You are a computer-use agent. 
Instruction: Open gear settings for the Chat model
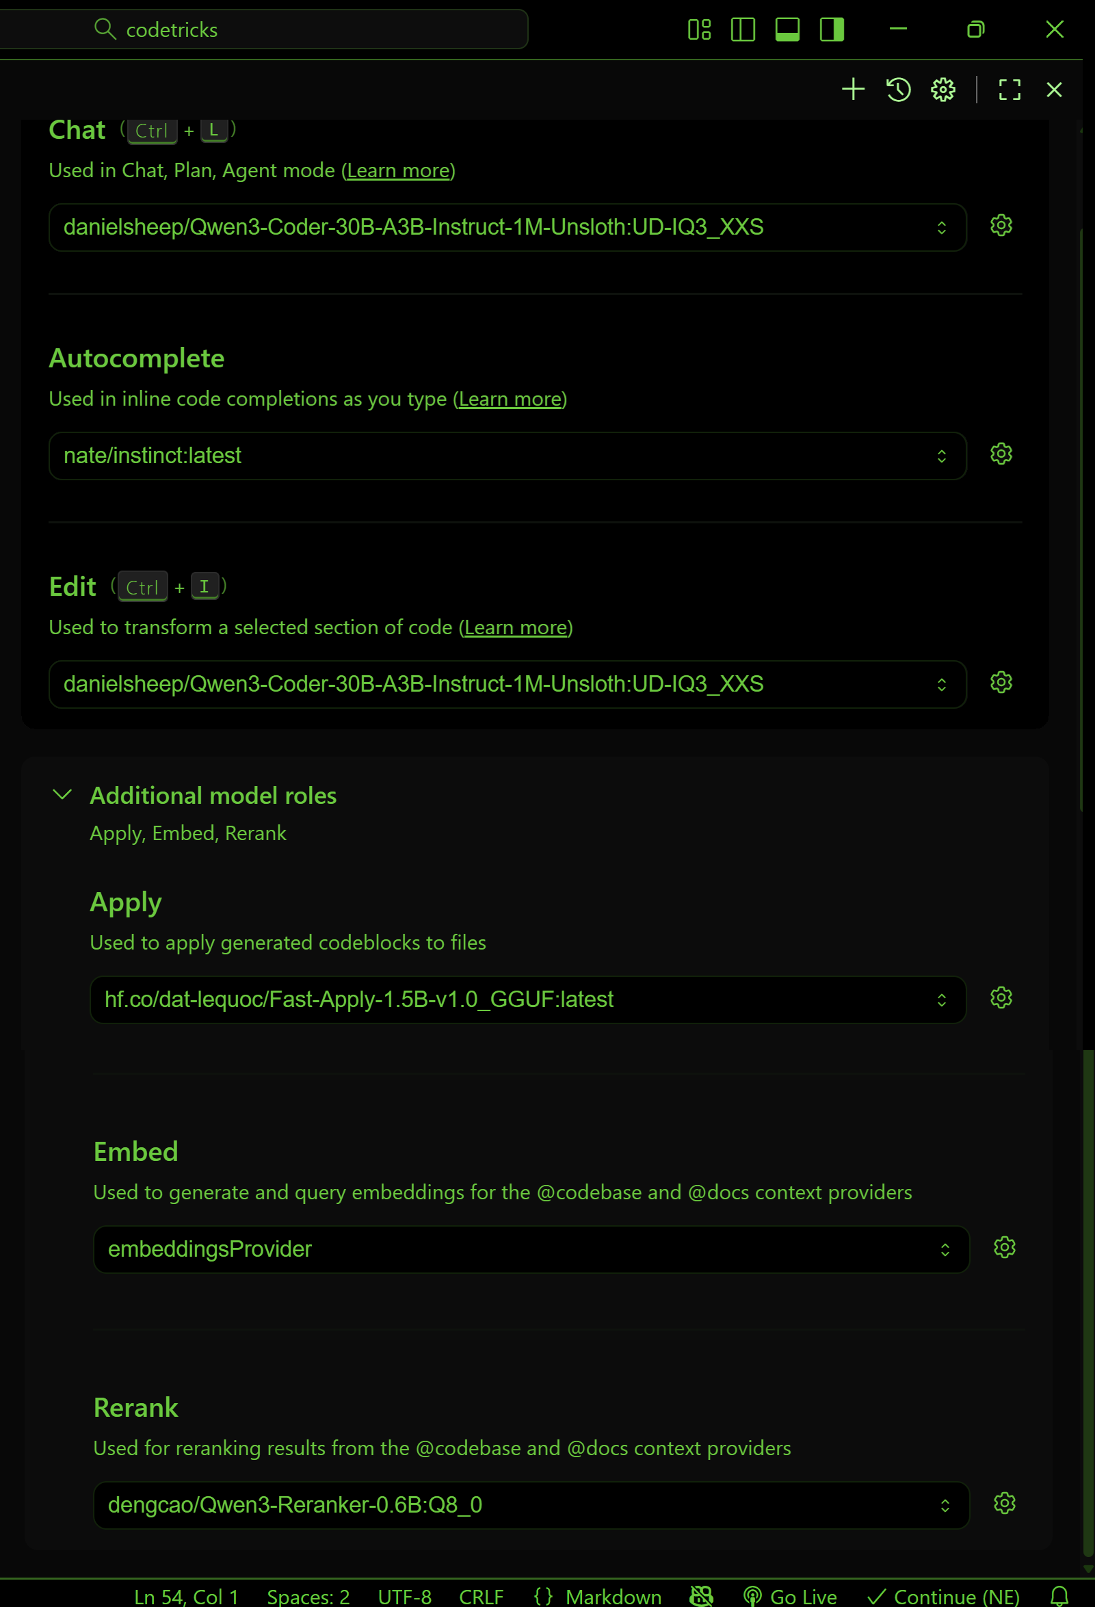click(x=1001, y=226)
